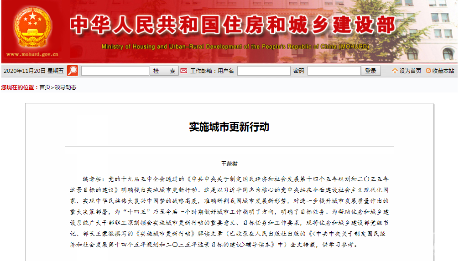This screenshot has height=261, width=459.
Task: Click inside the site search text box
Action: point(115,71)
